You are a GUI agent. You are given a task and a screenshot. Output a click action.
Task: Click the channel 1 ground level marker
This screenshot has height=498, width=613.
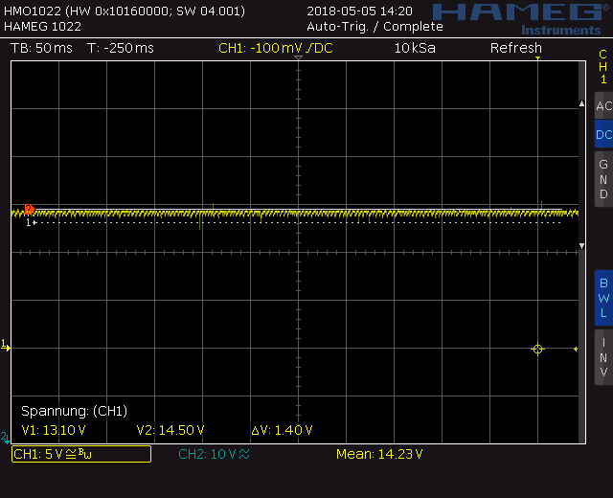coord(6,345)
